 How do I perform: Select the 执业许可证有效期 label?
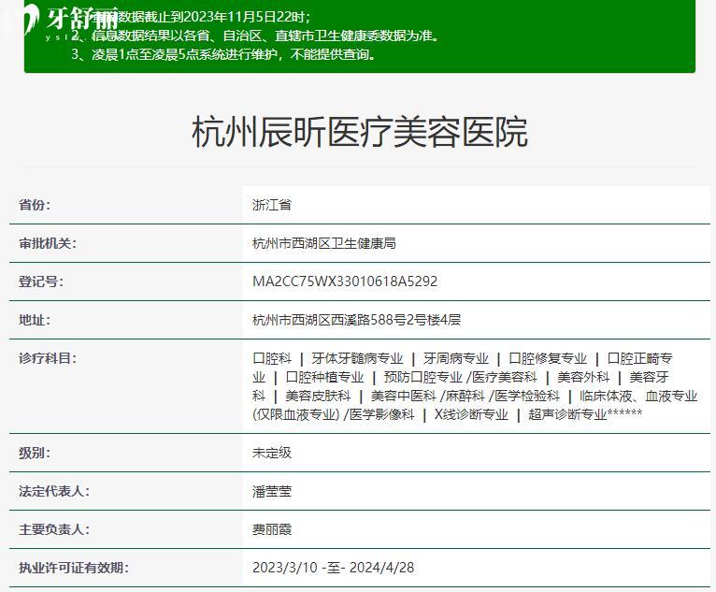(x=74, y=568)
